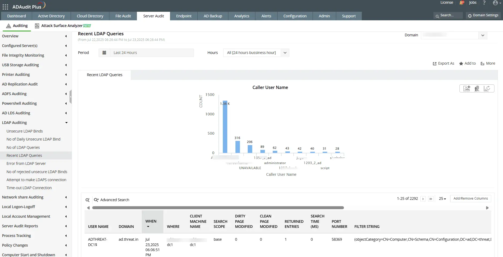Click the add-to-dashboard chart icon
Image resolution: width=503 pixels, height=257 pixels.
(x=466, y=88)
